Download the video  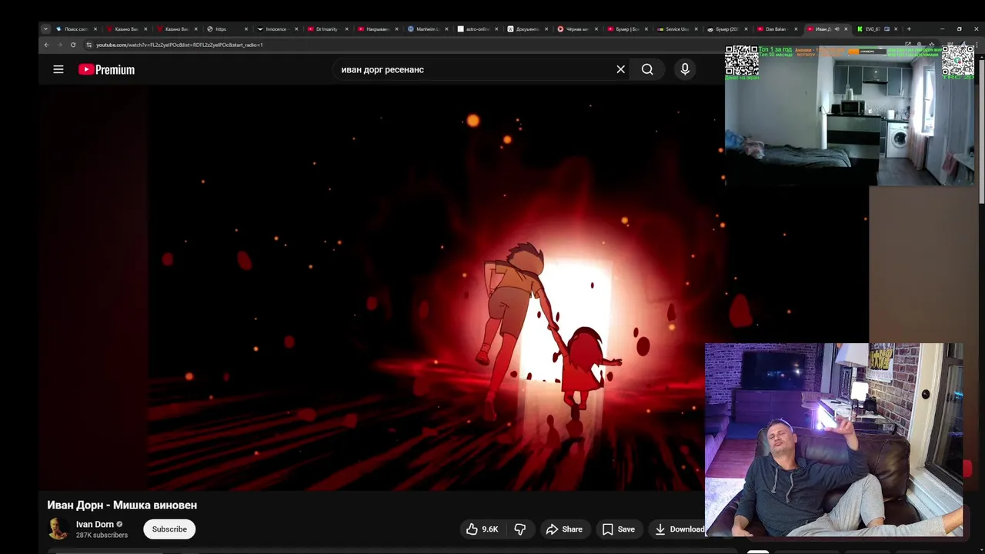point(679,529)
